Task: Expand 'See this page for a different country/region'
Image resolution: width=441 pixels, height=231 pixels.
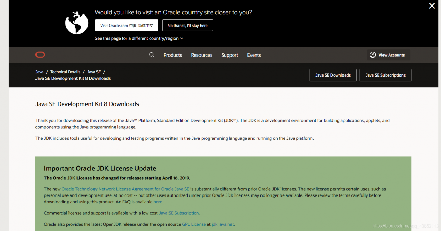Action: click(x=139, y=38)
